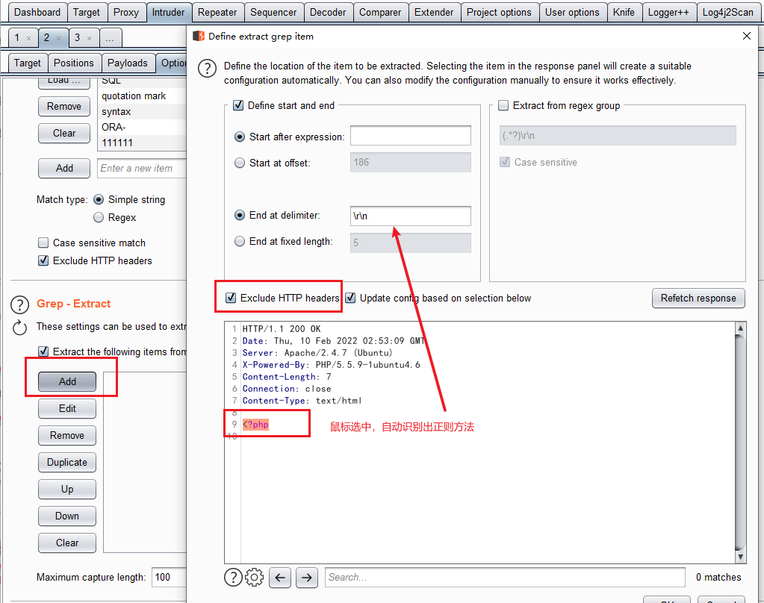Click Clear in Grep - Extract
This screenshot has height=603, width=764.
(x=67, y=543)
